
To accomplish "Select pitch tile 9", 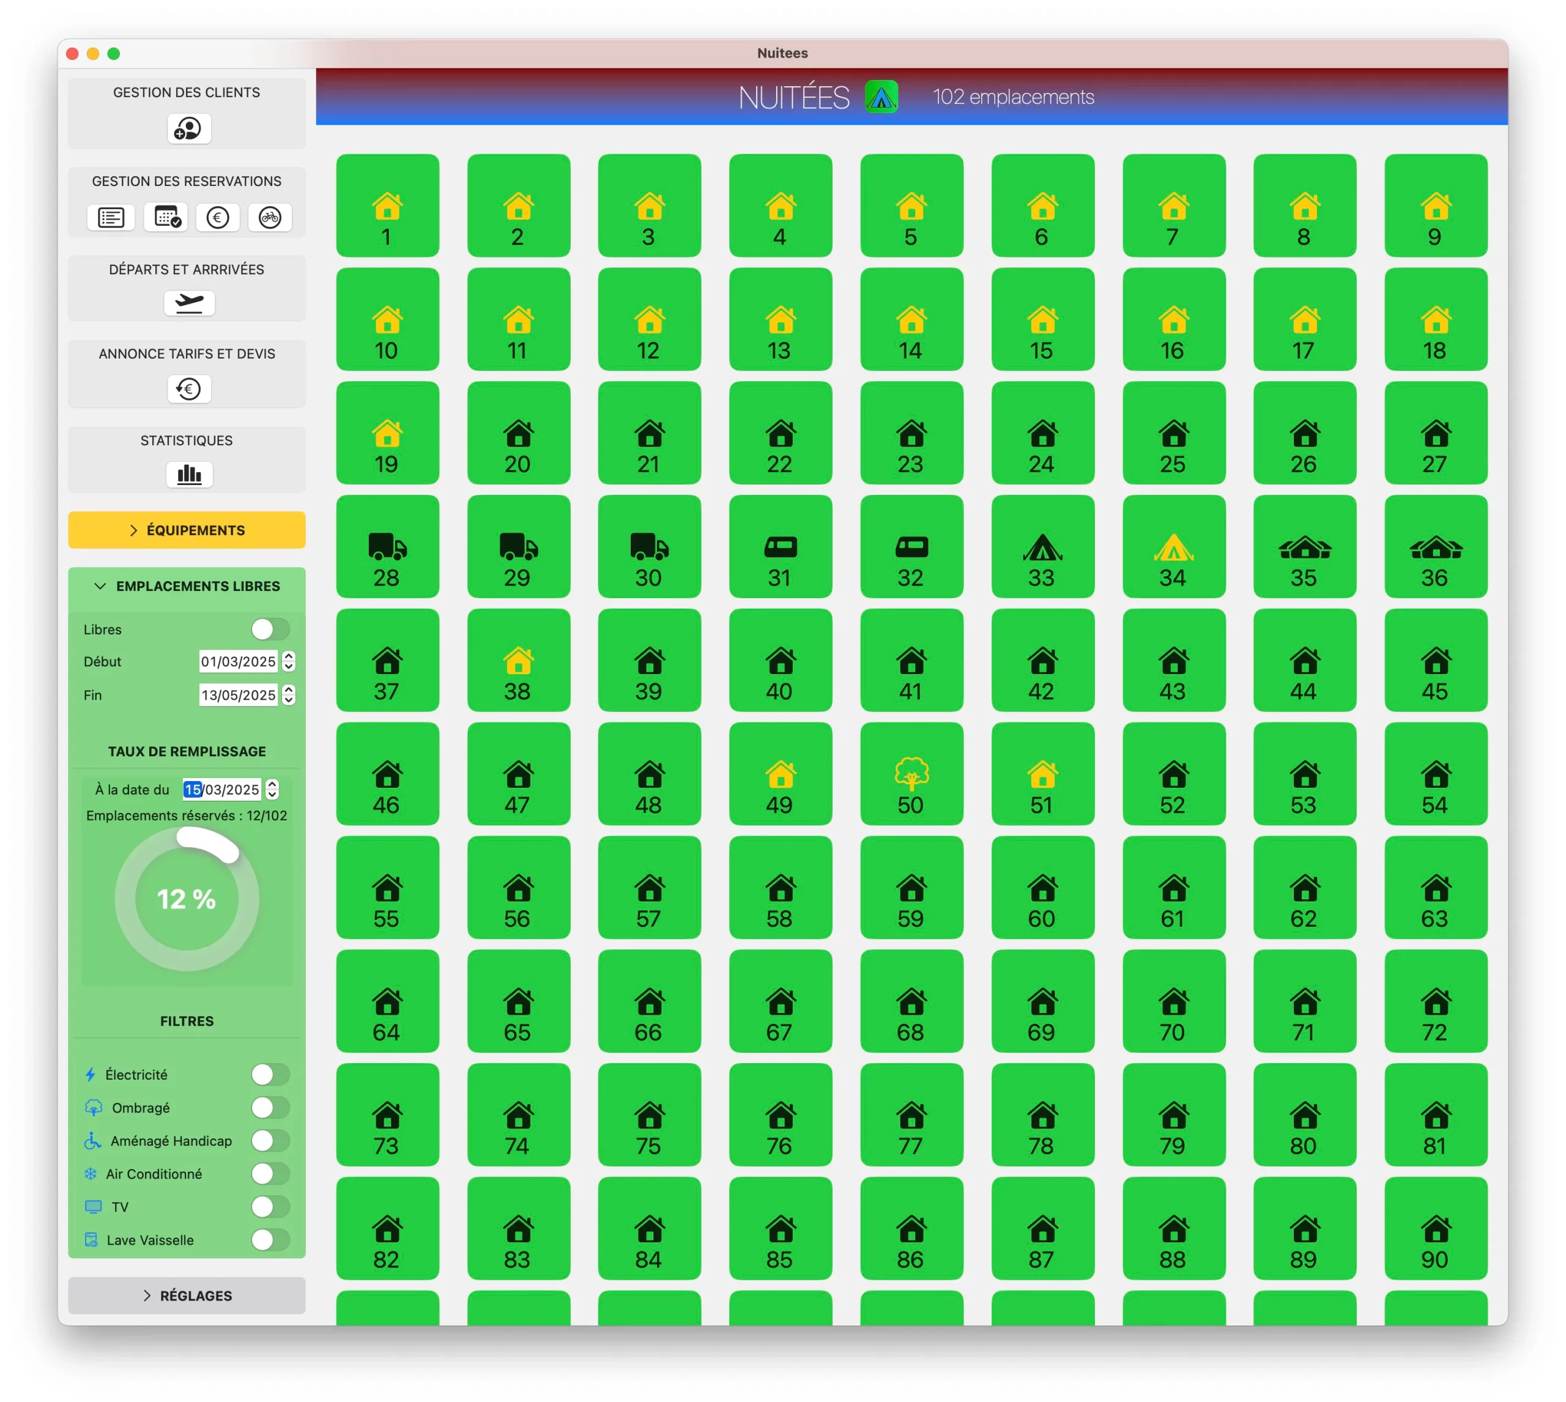I will point(1436,205).
